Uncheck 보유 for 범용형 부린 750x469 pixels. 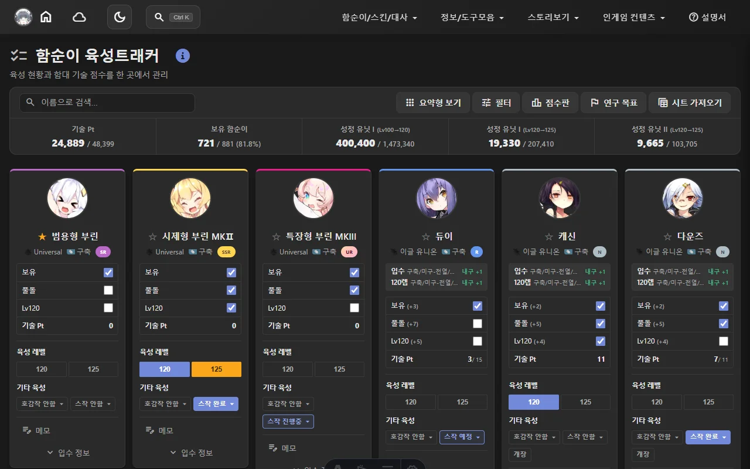pyautogui.click(x=108, y=273)
